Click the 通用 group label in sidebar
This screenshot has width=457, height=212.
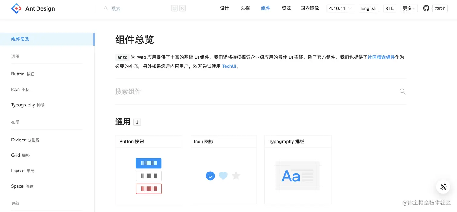tap(15, 56)
